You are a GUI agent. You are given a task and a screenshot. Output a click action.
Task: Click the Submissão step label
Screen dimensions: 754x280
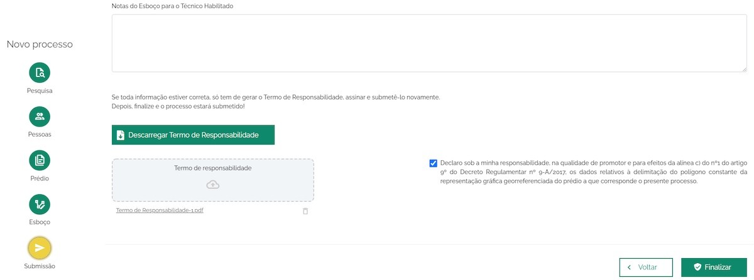[x=40, y=266]
